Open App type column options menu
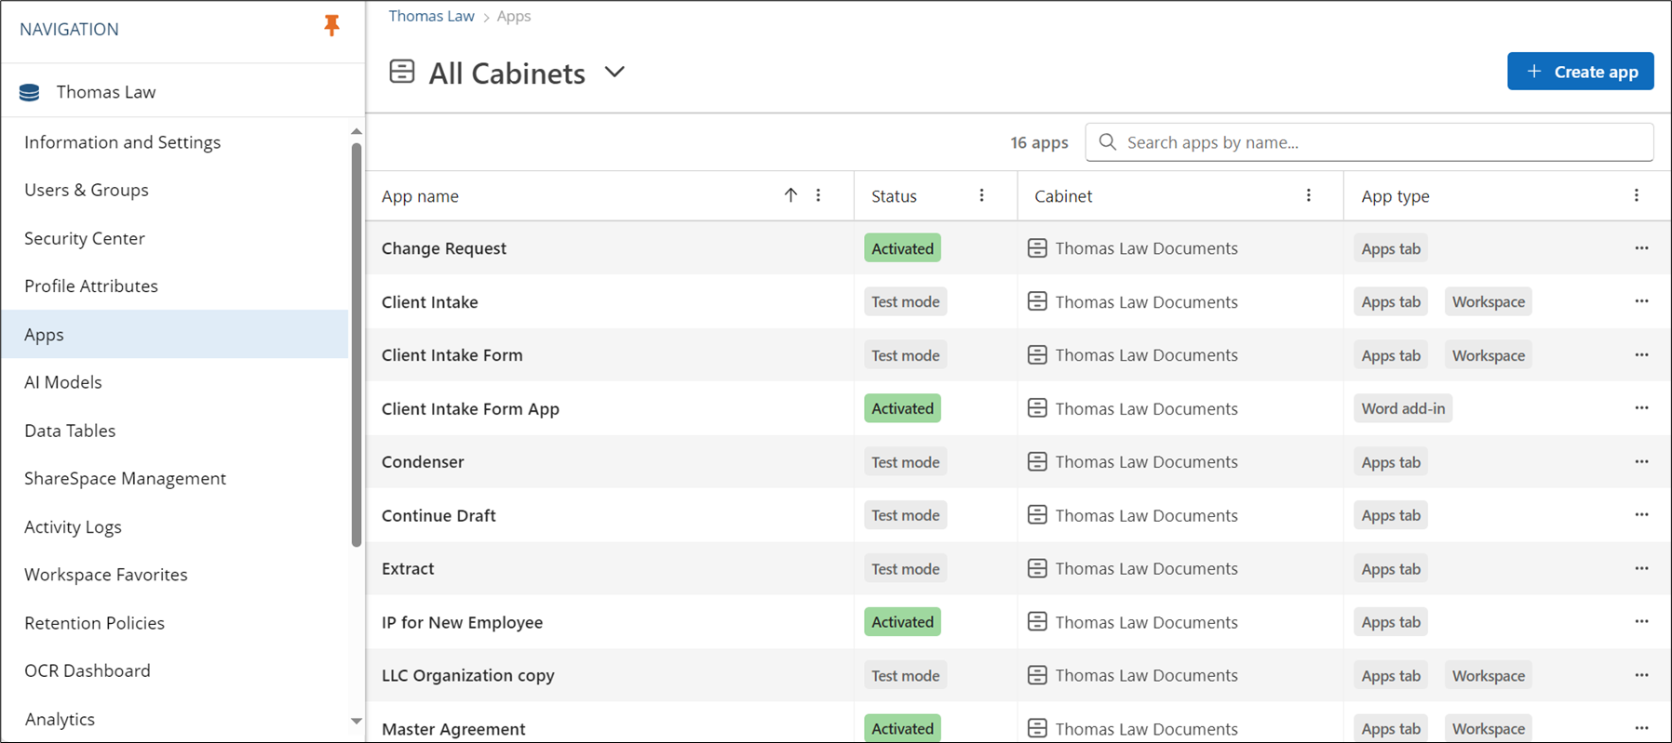Viewport: 1672px width, 743px height. [x=1636, y=195]
